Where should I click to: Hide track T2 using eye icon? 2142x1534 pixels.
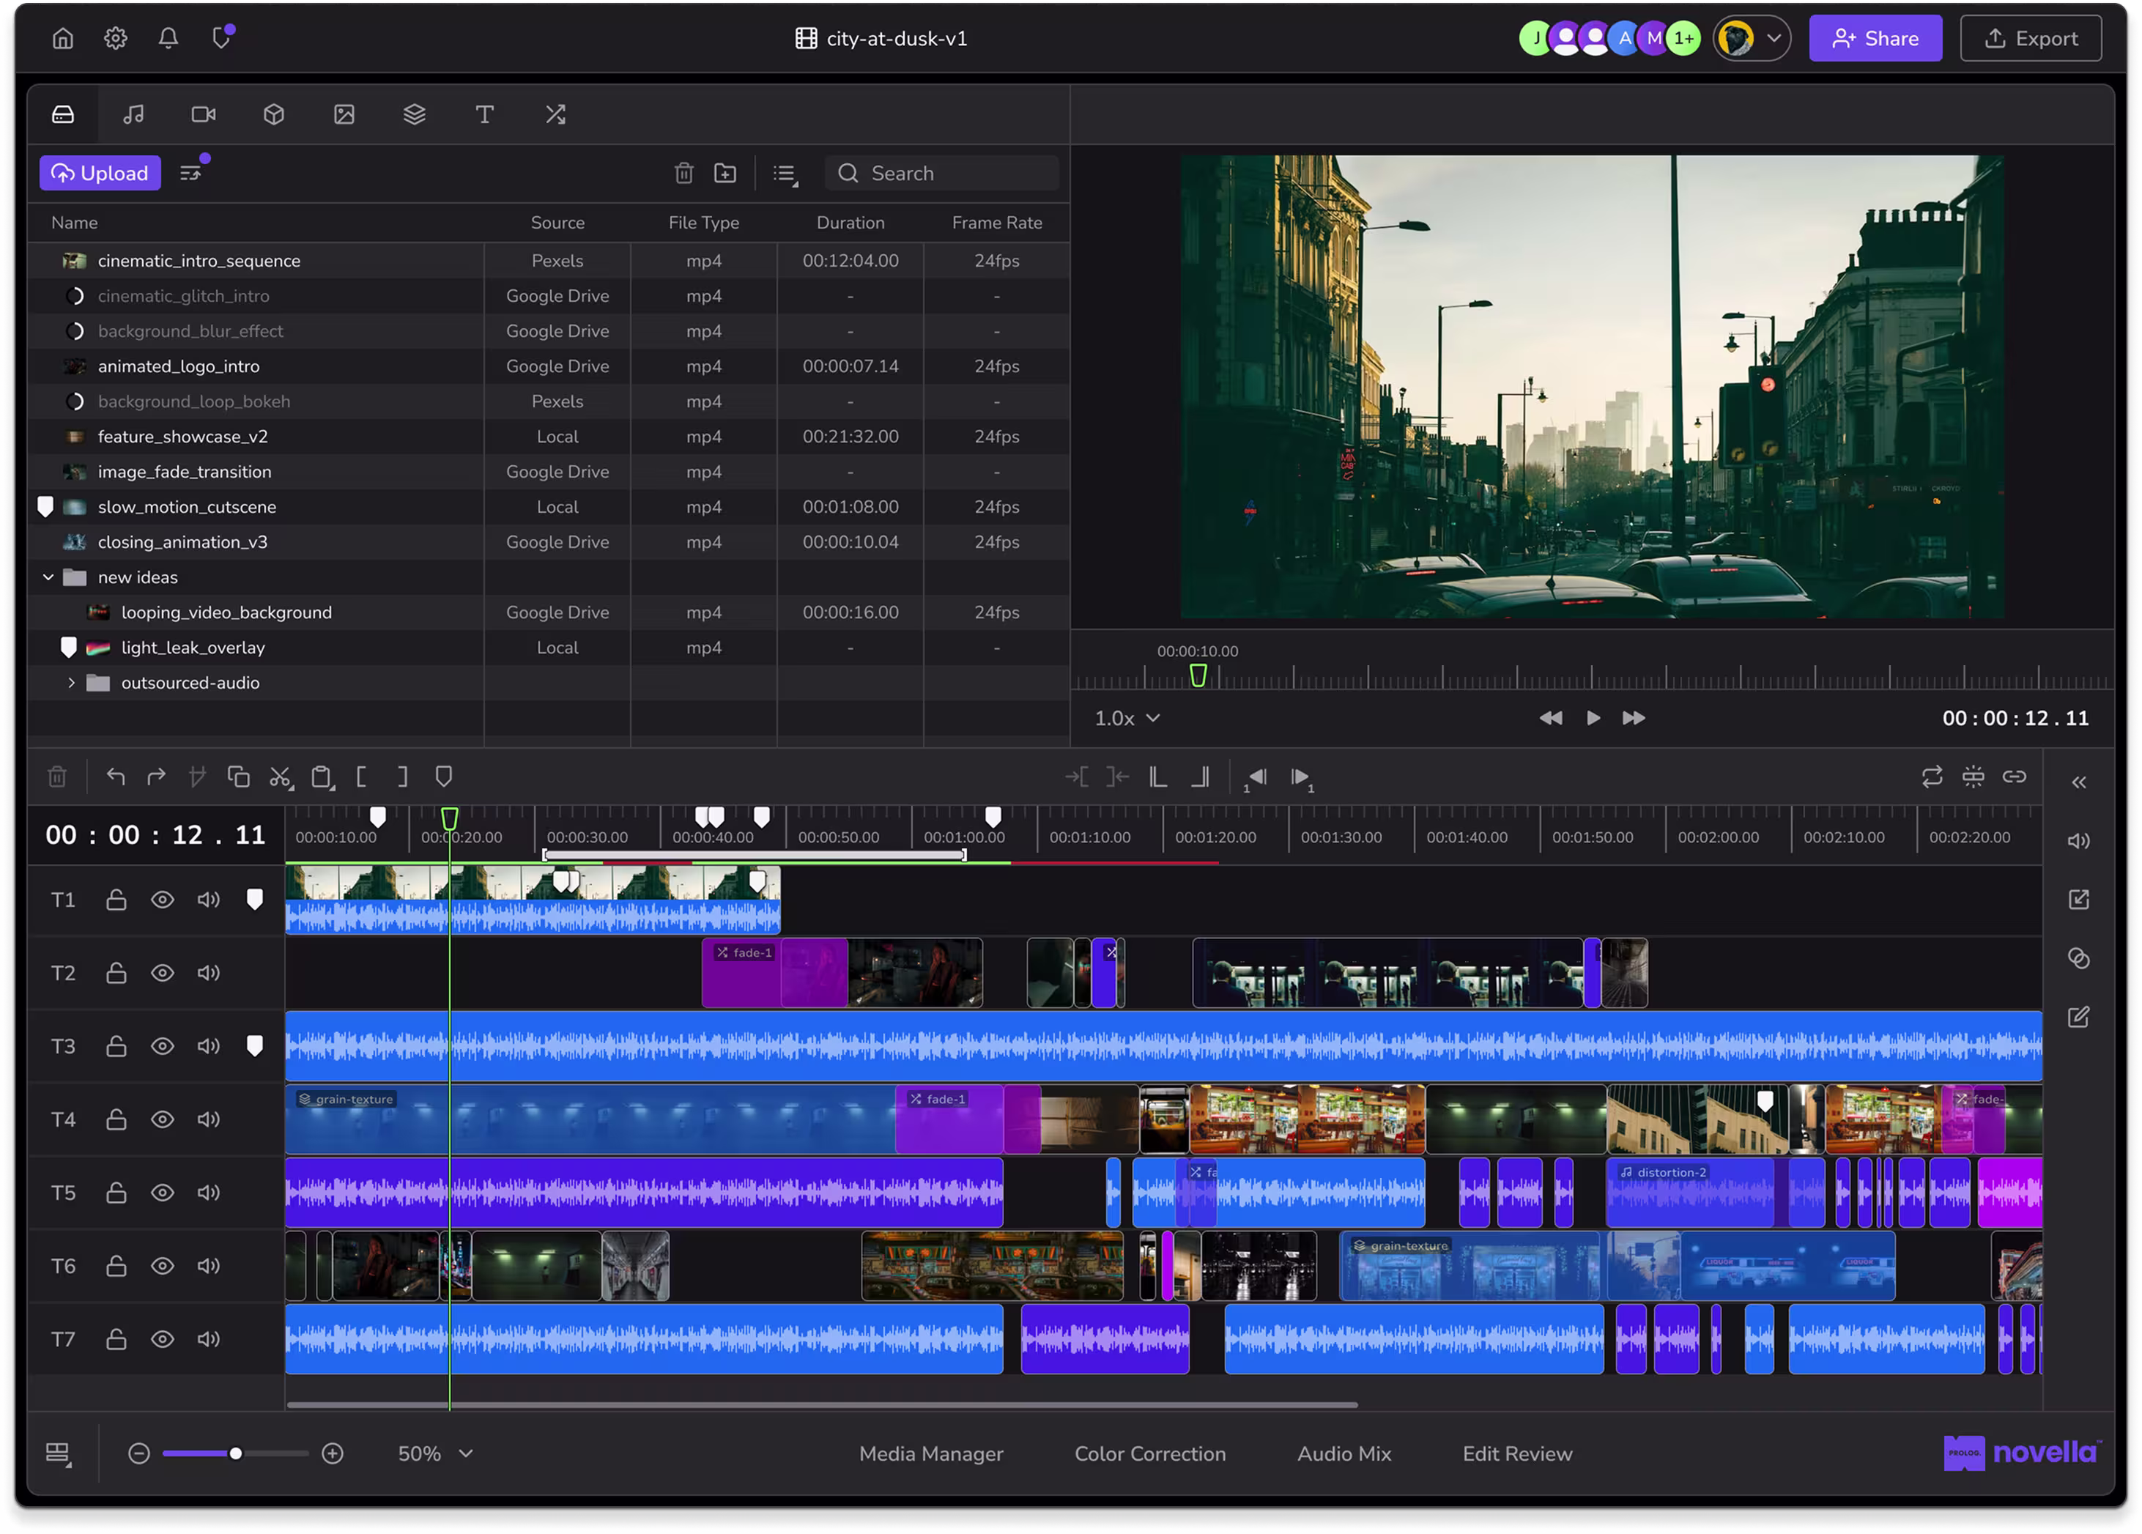click(x=163, y=973)
